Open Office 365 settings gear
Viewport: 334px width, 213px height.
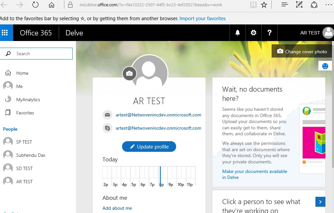click(253, 33)
